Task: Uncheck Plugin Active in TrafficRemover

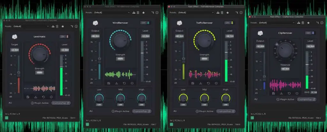Action: pos(197,111)
